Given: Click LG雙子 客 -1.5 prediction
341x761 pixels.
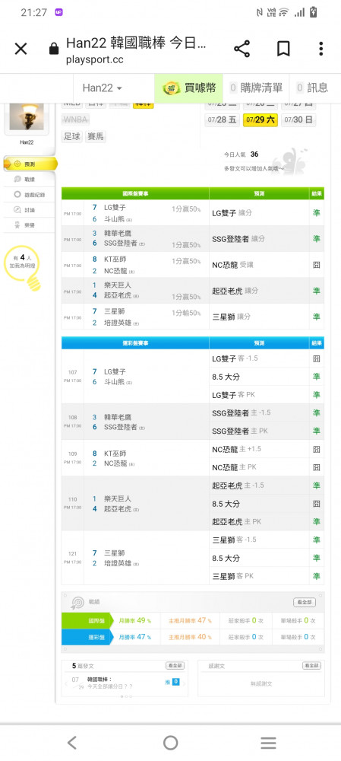Looking at the screenshot, I should pyautogui.click(x=235, y=358).
